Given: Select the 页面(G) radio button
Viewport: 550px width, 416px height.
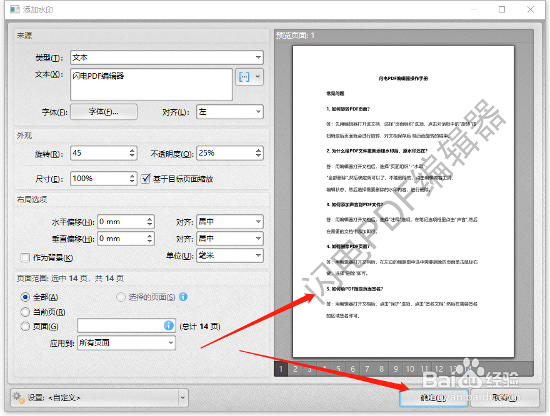Looking at the screenshot, I should 25,327.
